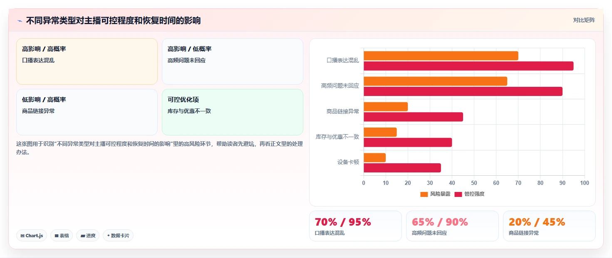Click the x-axis tick label 30
Viewport: 612px width, 258px height.
(x=430, y=183)
